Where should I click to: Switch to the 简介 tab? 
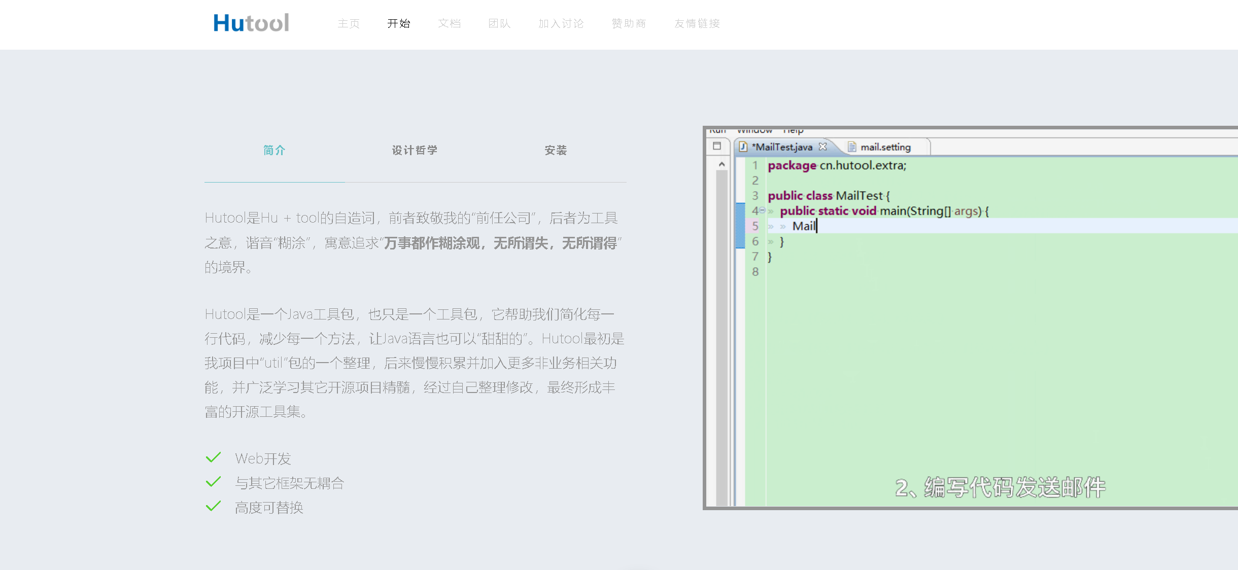[x=274, y=150]
